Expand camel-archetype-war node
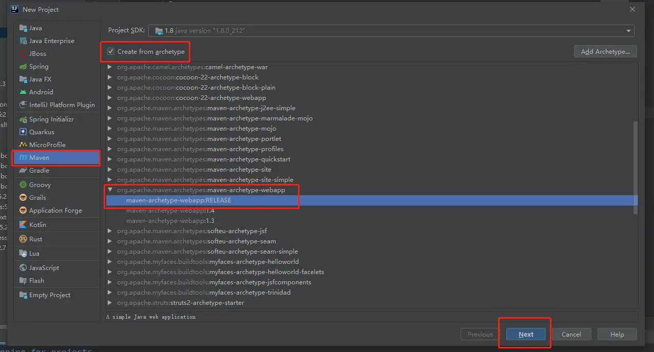This screenshot has width=654, height=352. pyautogui.click(x=109, y=67)
